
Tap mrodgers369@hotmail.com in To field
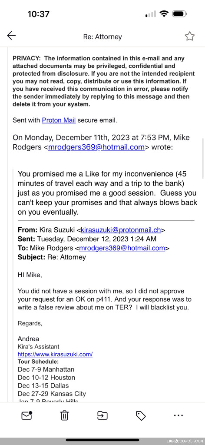(122, 248)
